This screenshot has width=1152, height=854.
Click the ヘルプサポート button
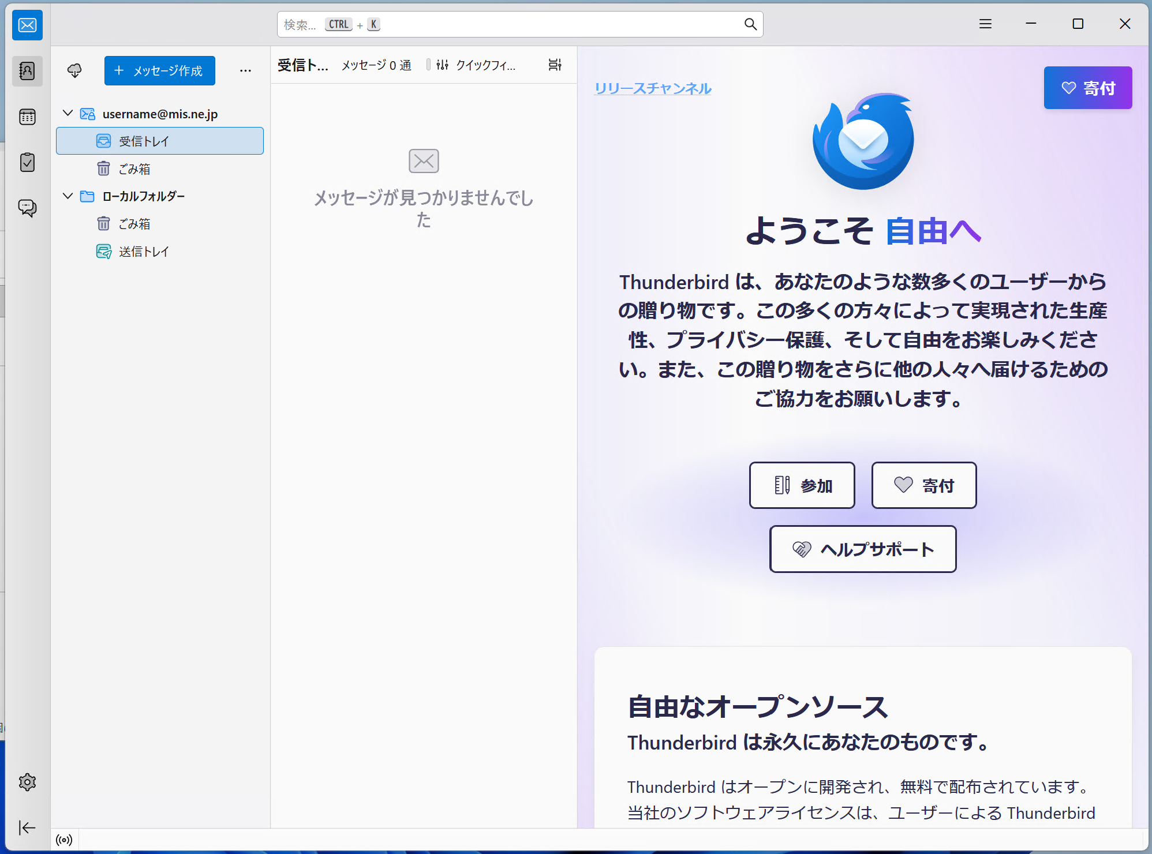[x=862, y=549]
